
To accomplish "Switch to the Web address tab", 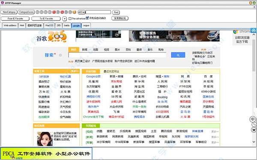I will click(x=10, y=26).
